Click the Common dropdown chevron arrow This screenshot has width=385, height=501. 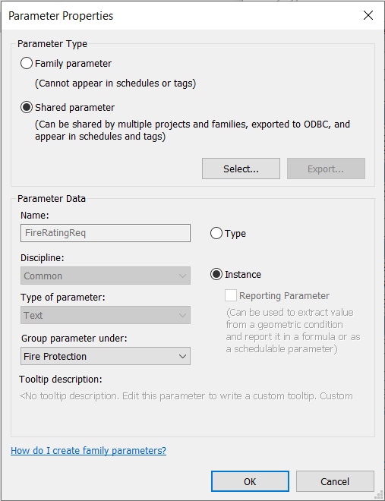[x=182, y=276]
